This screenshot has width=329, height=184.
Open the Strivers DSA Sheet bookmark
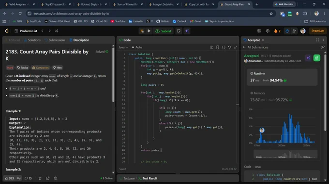click(x=57, y=21)
